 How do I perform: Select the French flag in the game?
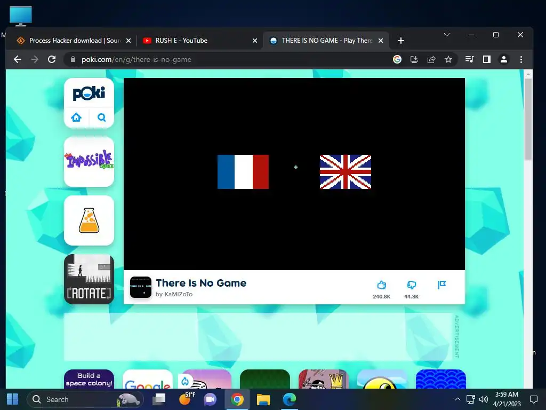243,172
